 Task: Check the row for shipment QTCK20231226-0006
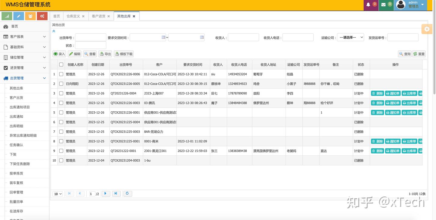(x=61, y=74)
